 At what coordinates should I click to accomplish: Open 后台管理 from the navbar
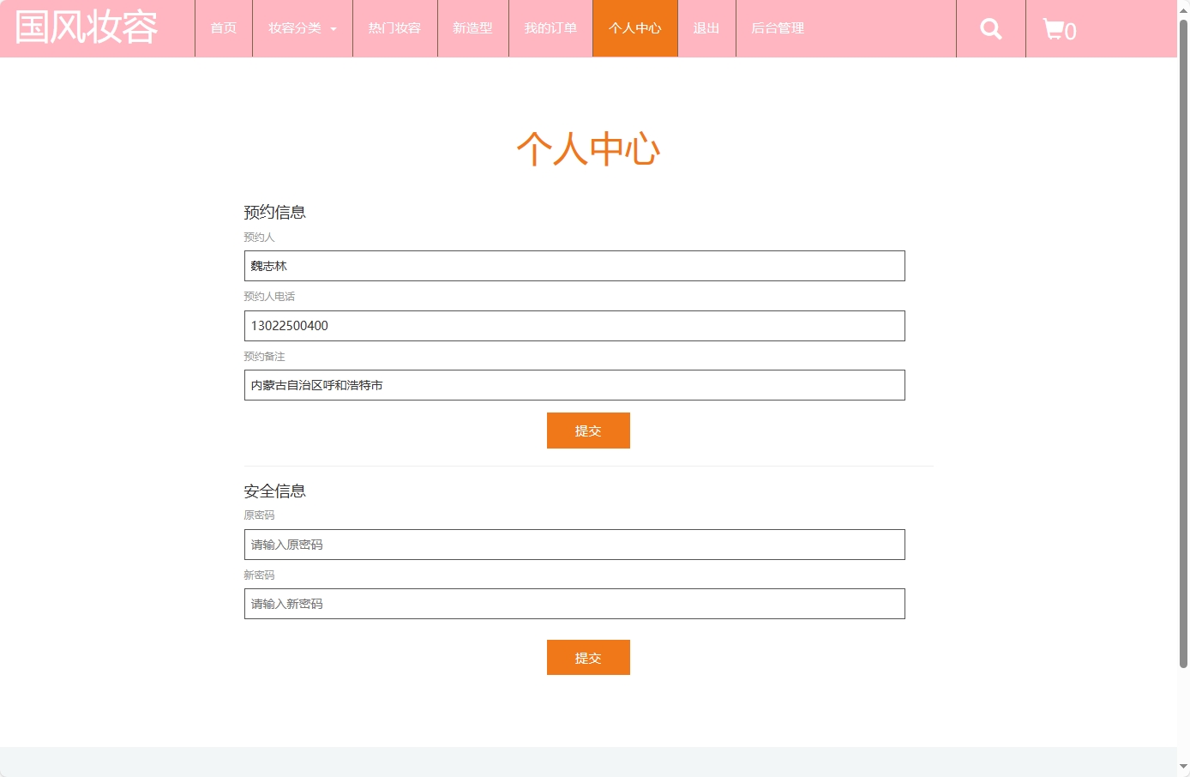pyautogui.click(x=776, y=28)
